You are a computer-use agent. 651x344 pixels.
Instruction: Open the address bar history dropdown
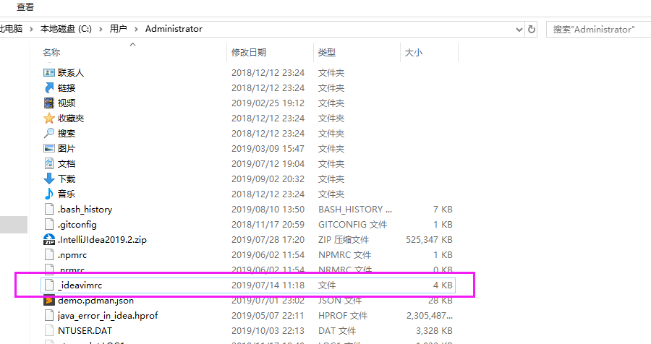tap(519, 30)
